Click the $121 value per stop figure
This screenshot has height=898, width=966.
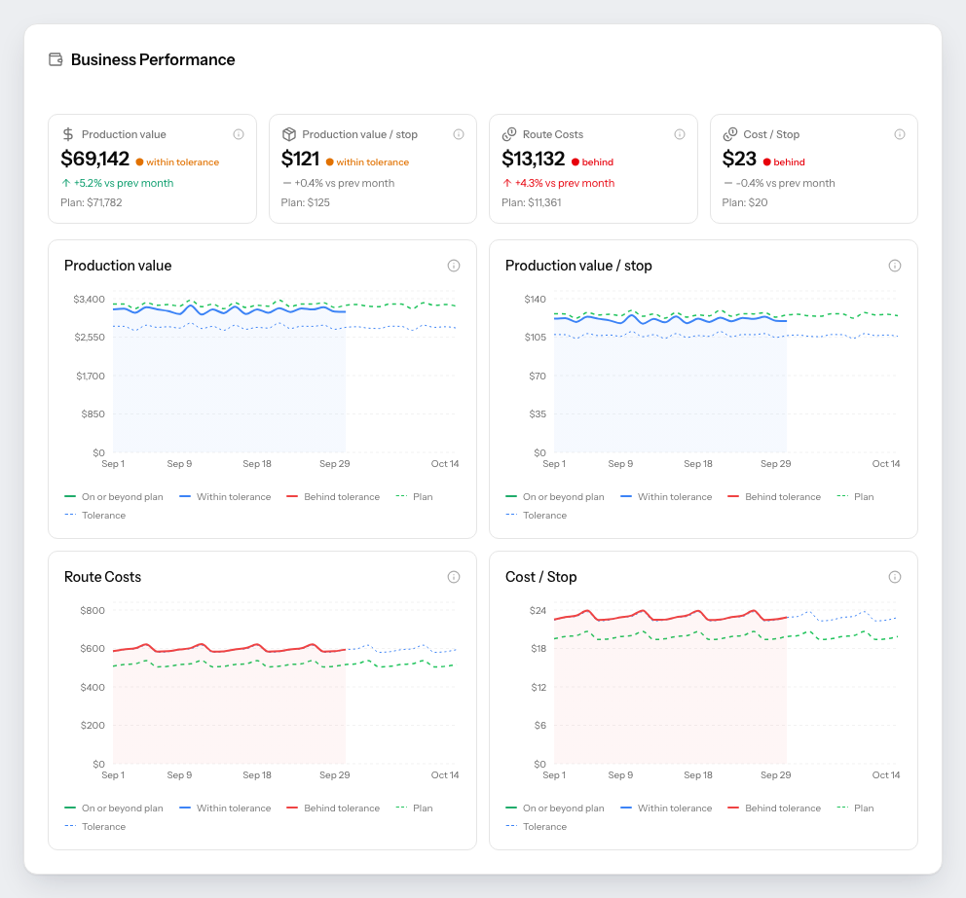coord(300,159)
